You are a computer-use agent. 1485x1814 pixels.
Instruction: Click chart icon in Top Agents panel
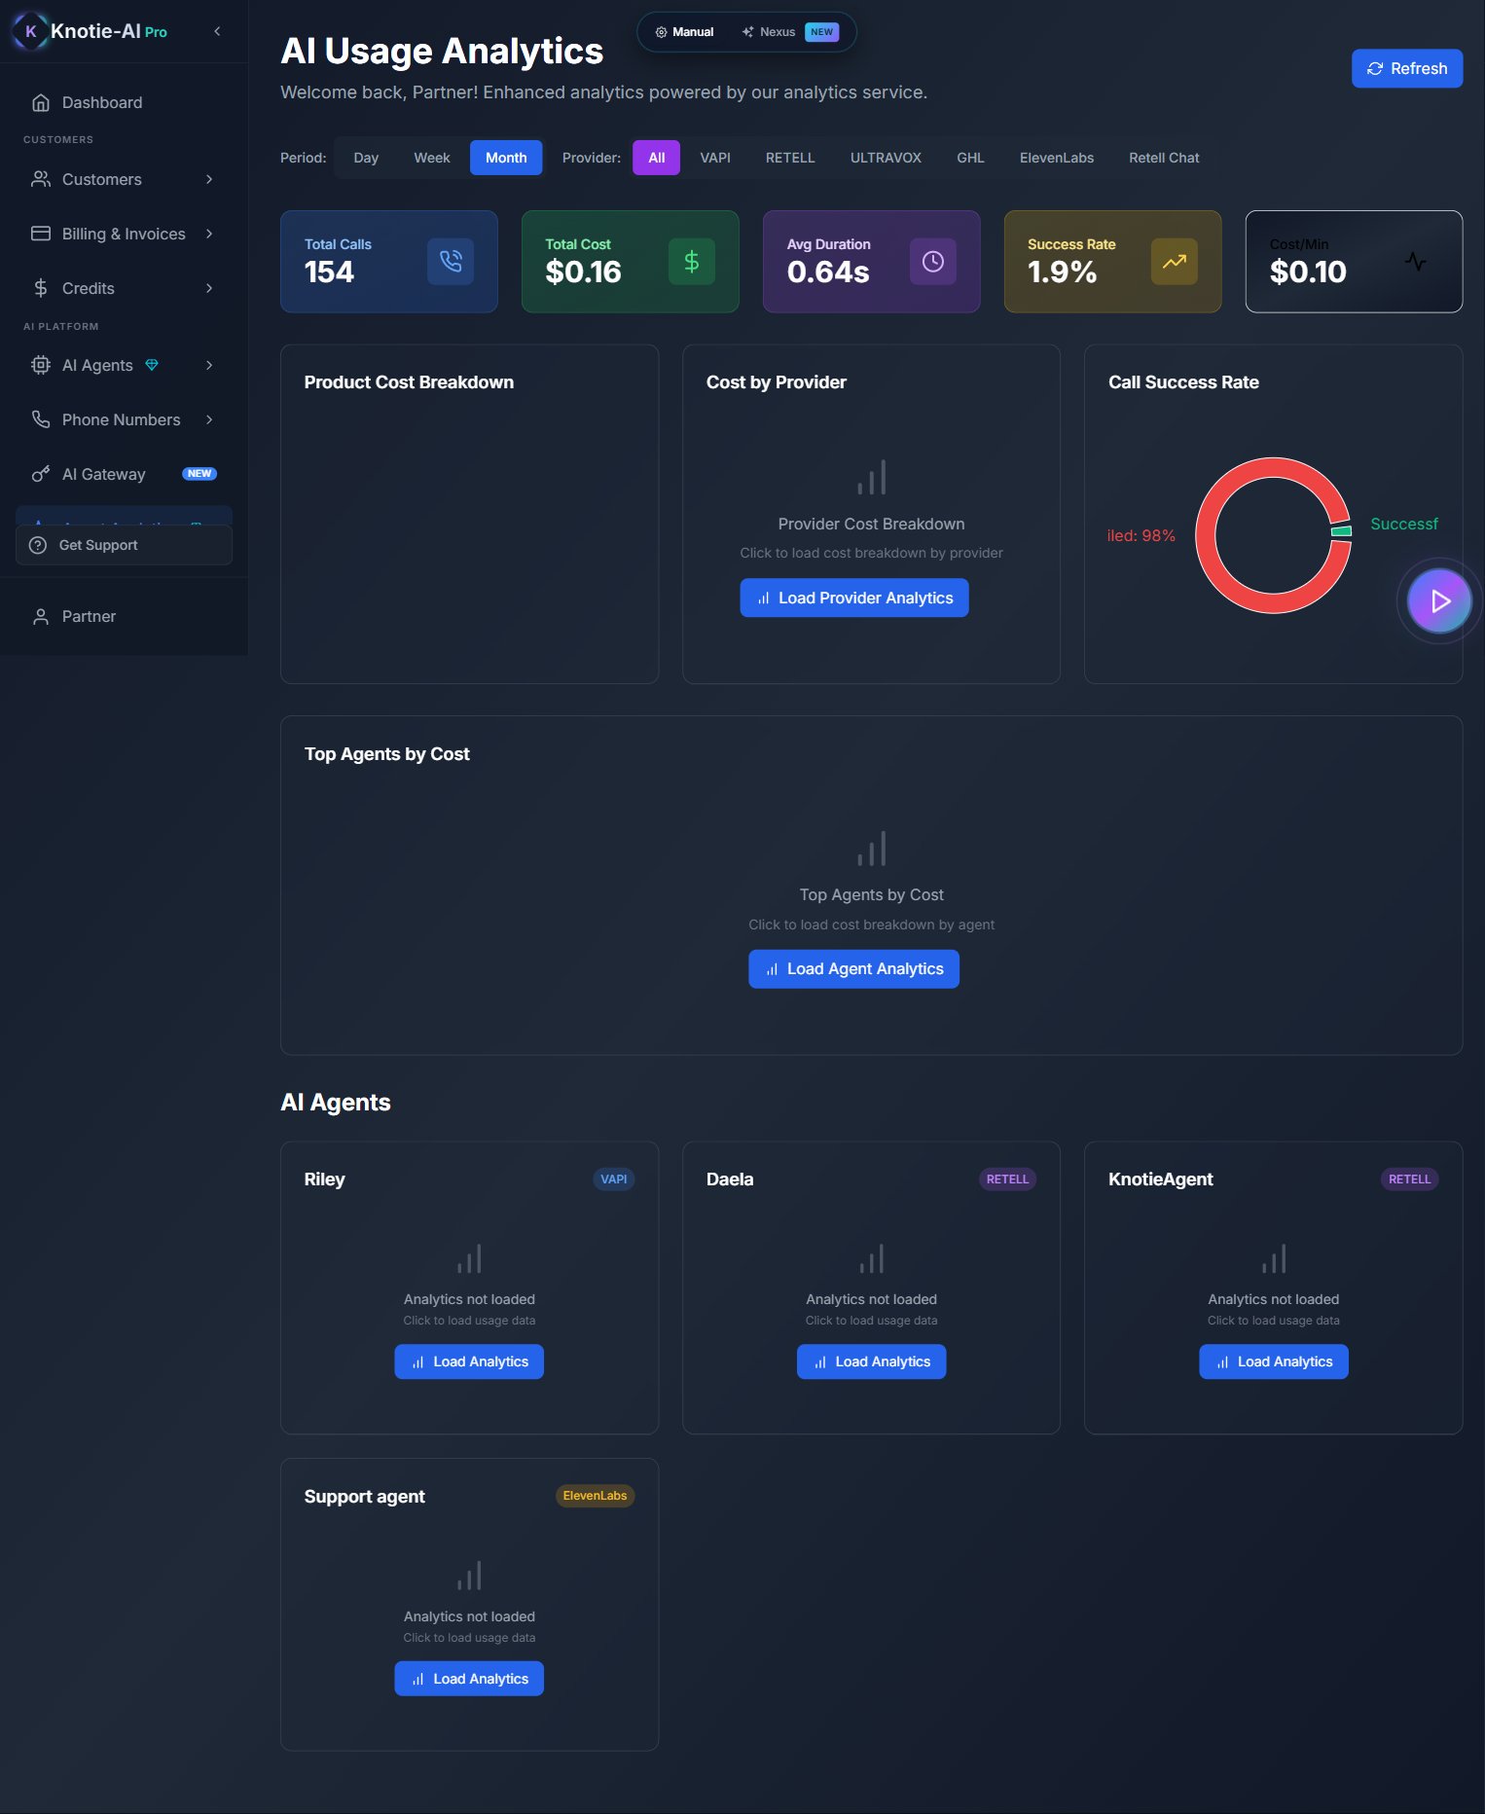[x=871, y=849]
